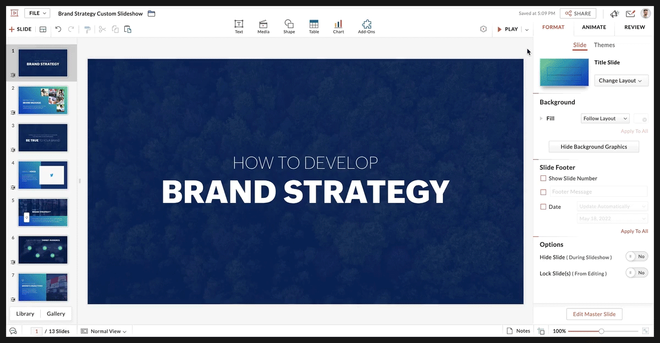Enable Show Slide Number checkbox
This screenshot has height=343, width=660.
pyautogui.click(x=543, y=178)
